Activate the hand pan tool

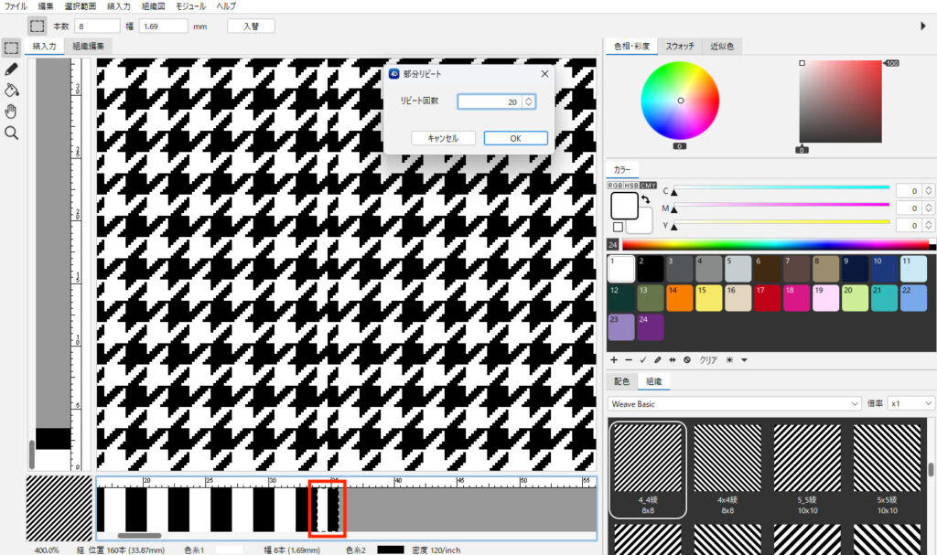coord(11,112)
